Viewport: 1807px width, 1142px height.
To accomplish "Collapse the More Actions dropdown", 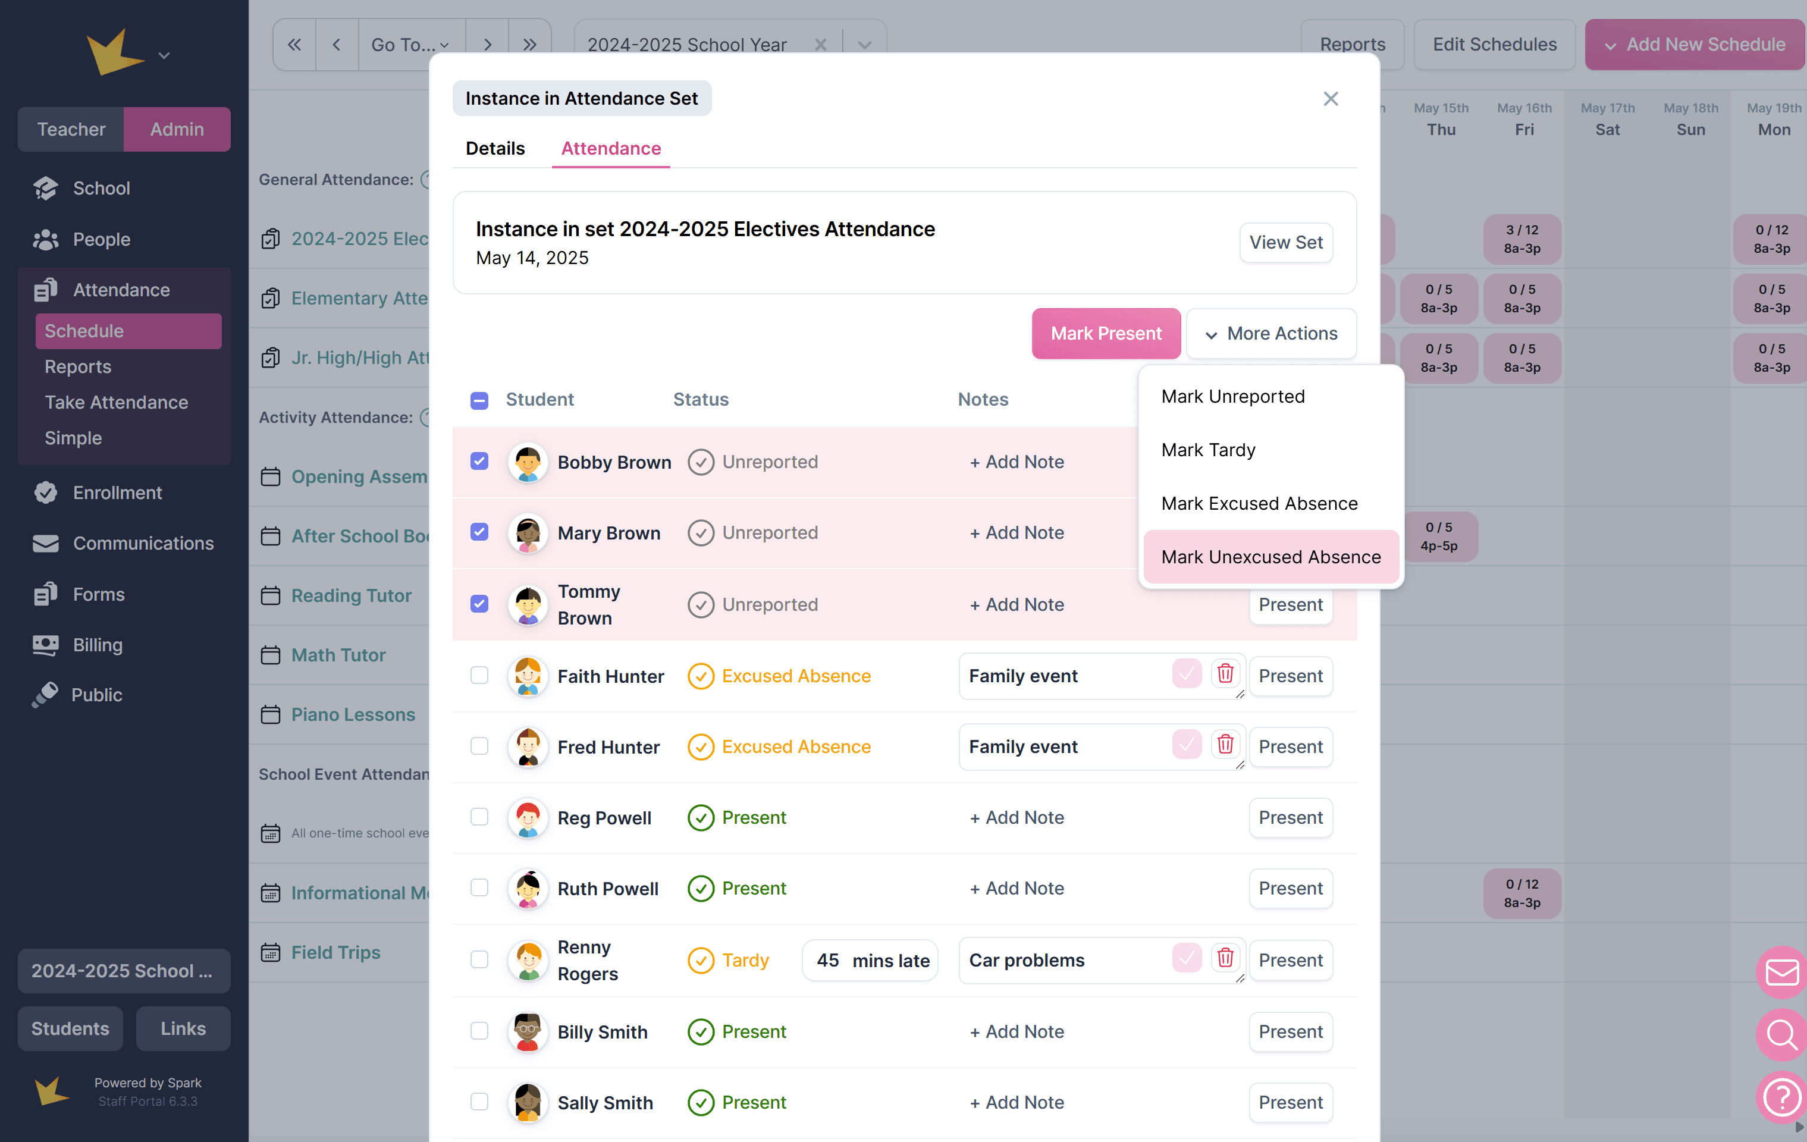I will [x=1271, y=334].
